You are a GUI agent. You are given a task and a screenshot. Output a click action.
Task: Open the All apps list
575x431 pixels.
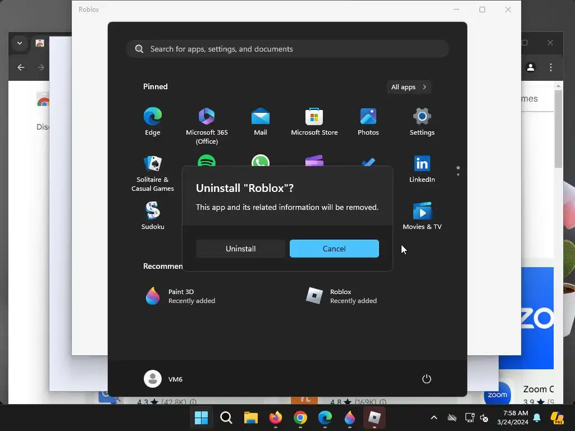point(409,87)
